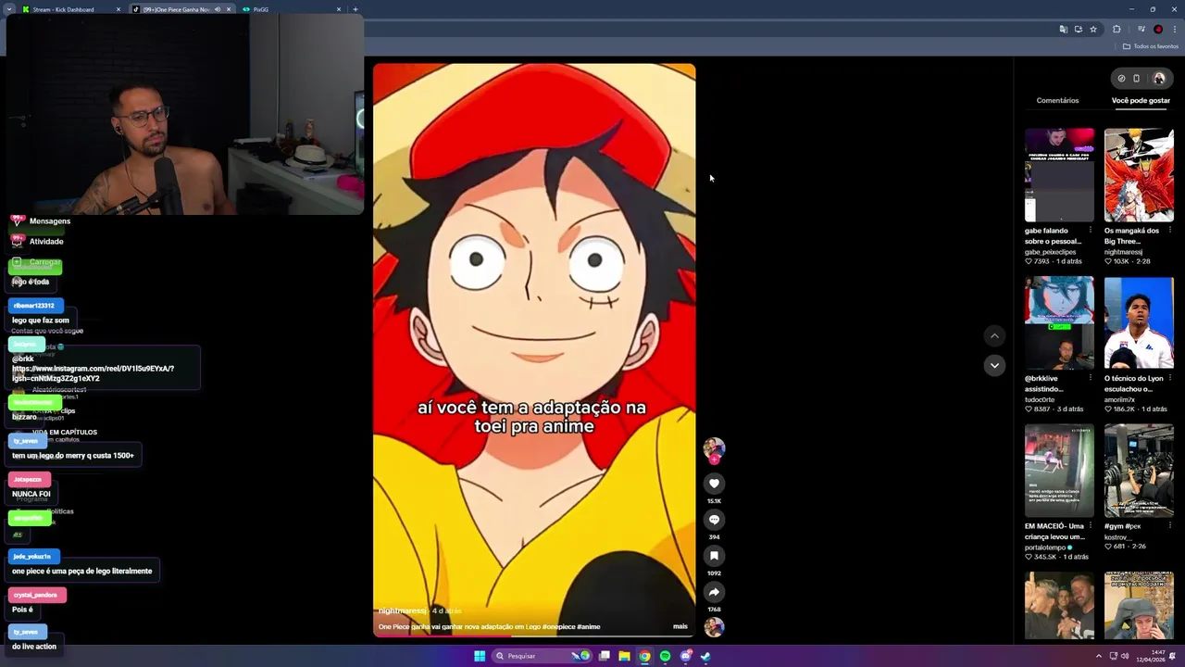Image resolution: width=1185 pixels, height=667 pixels.
Task: Open options for O técnico do Lyon video
Action: point(1169,378)
